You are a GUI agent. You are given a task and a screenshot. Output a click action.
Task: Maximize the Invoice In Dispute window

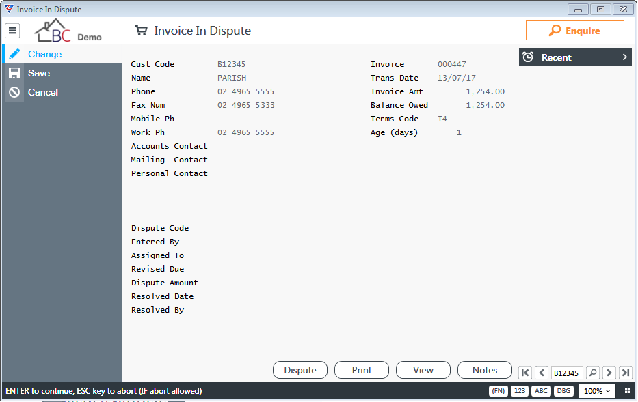600,9
